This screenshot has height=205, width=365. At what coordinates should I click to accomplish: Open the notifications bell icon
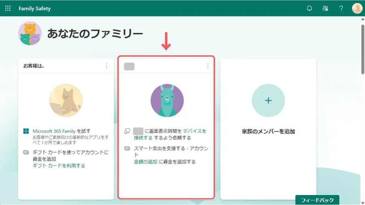click(309, 8)
